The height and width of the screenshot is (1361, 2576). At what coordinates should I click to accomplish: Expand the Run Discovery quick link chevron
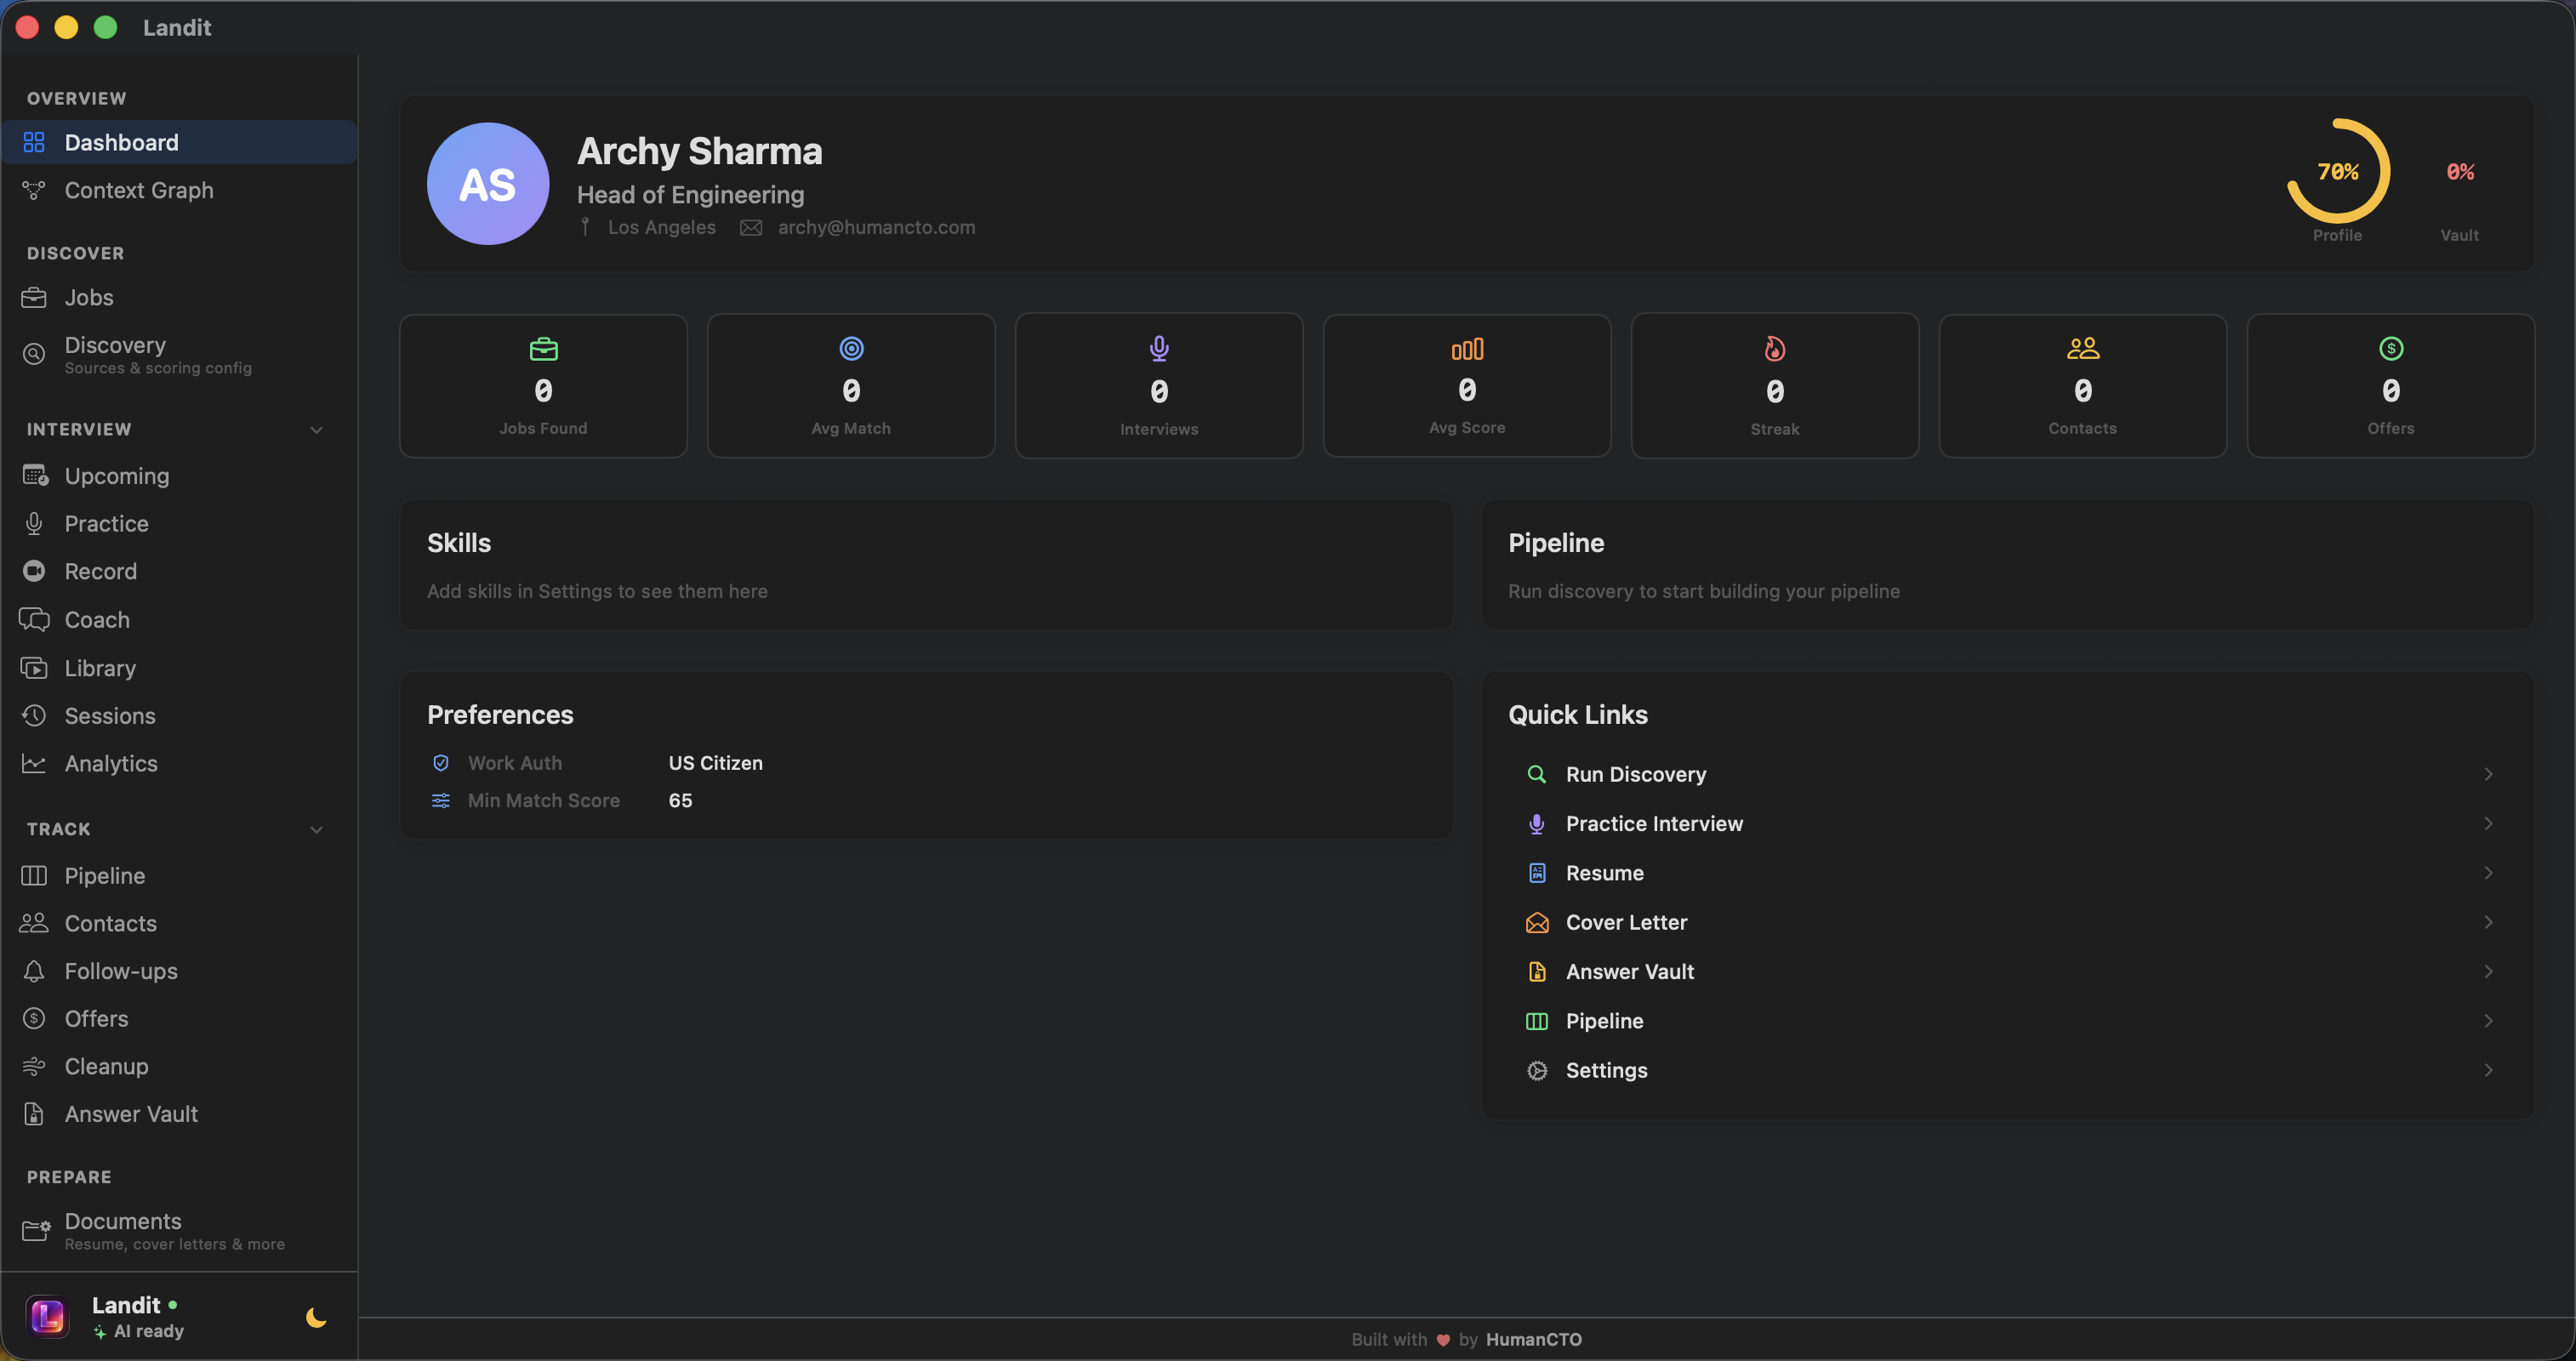[2489, 774]
